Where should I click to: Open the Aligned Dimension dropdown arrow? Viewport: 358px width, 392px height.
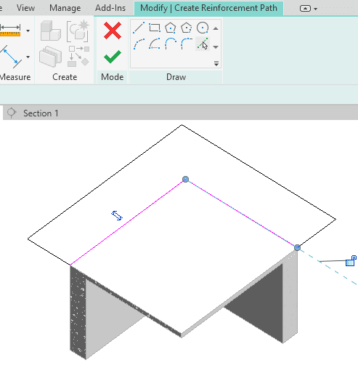(28, 57)
